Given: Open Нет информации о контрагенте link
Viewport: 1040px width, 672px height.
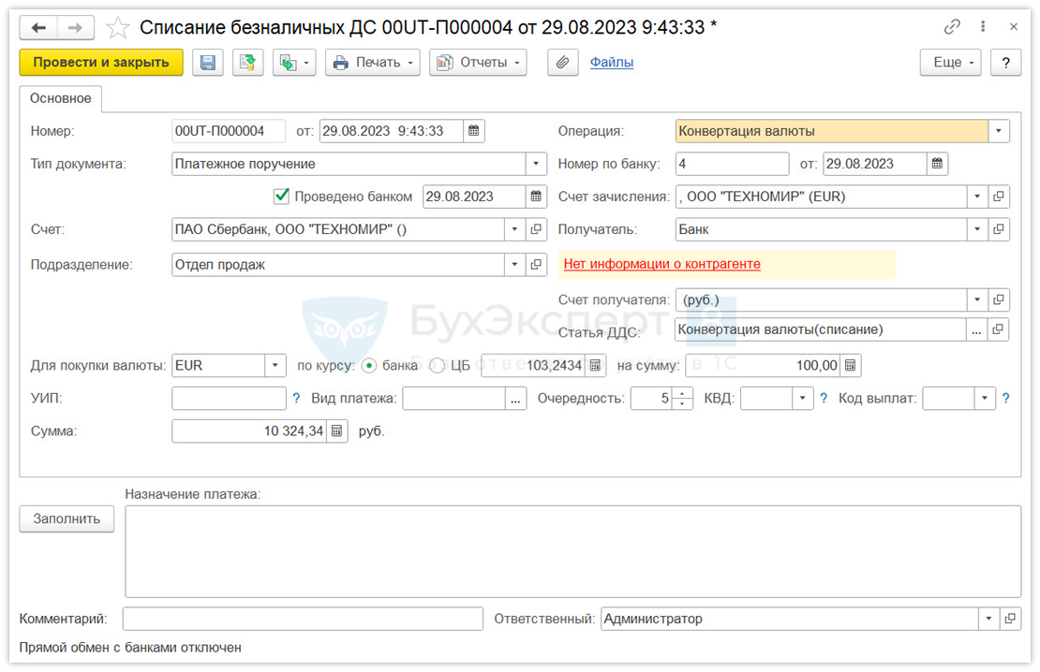Looking at the screenshot, I should pyautogui.click(x=661, y=264).
